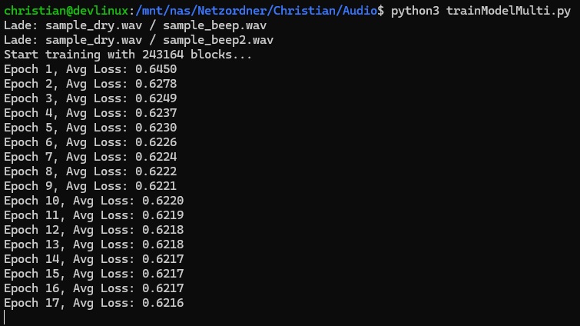Click the Start training with 243164 blocks line
Viewport: 580px width, 326px height.
click(128, 55)
